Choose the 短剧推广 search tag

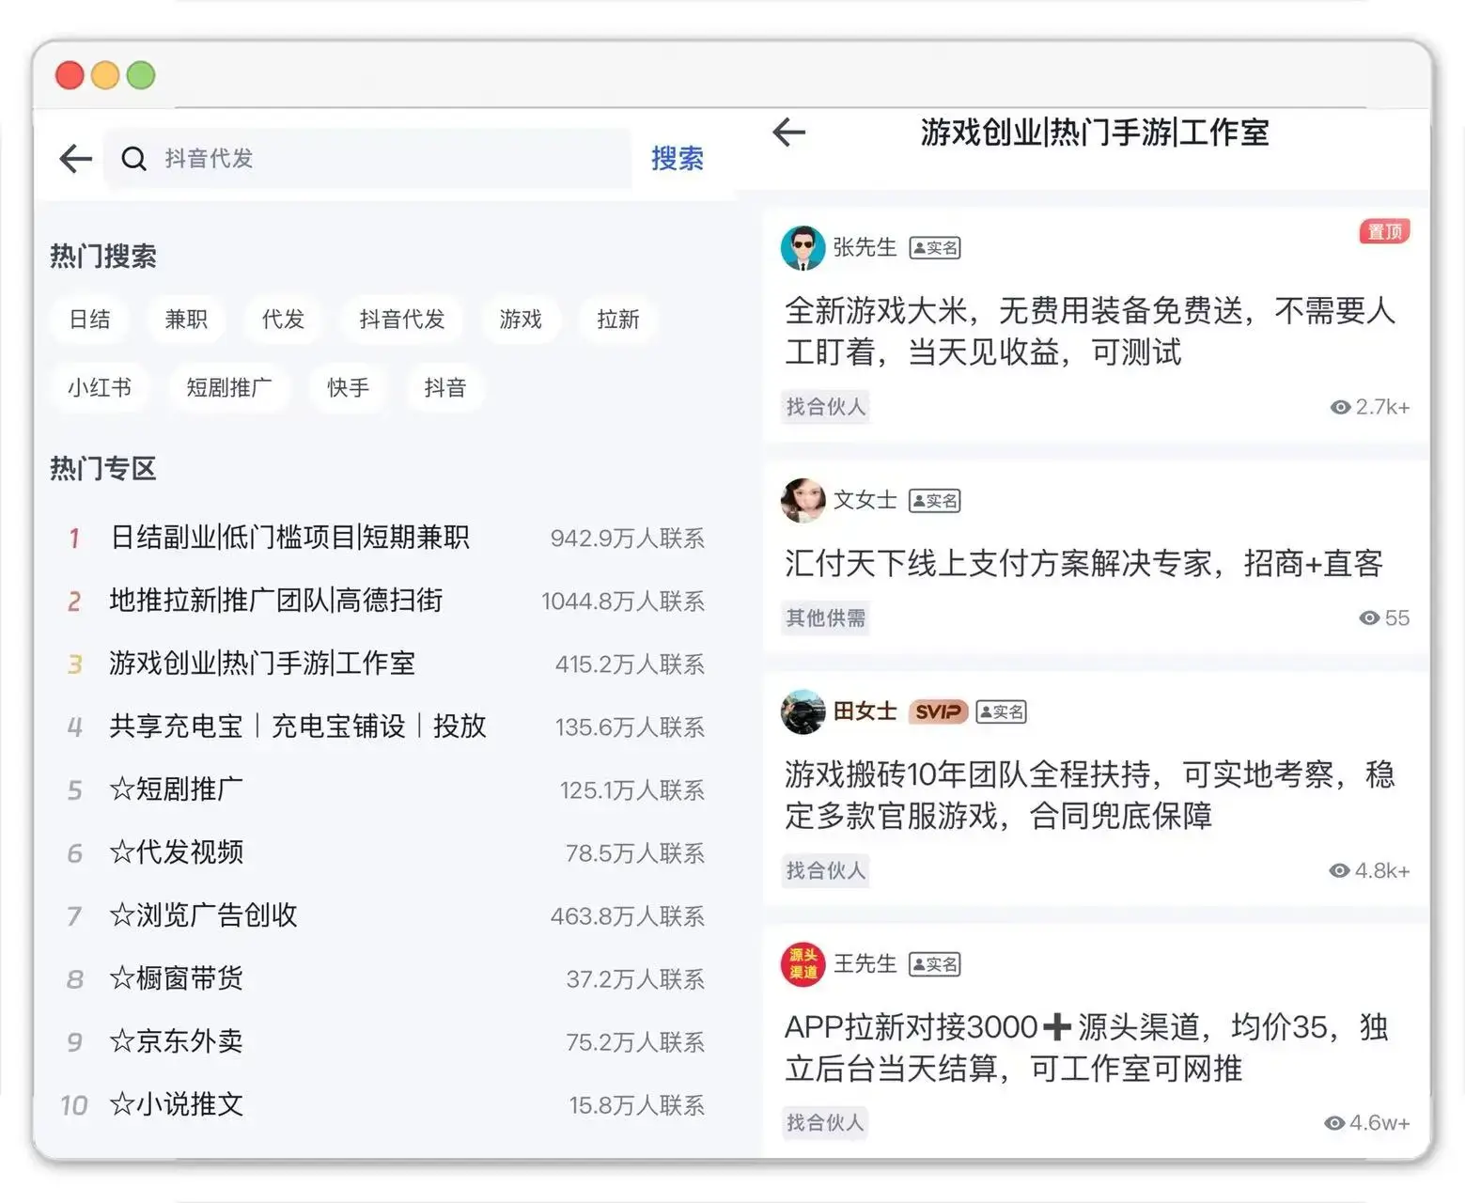[229, 388]
